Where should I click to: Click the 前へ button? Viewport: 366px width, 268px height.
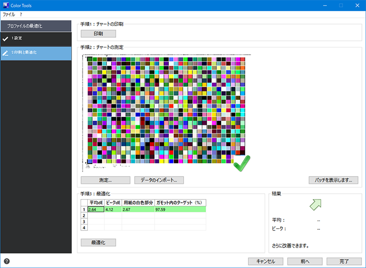[305, 261]
